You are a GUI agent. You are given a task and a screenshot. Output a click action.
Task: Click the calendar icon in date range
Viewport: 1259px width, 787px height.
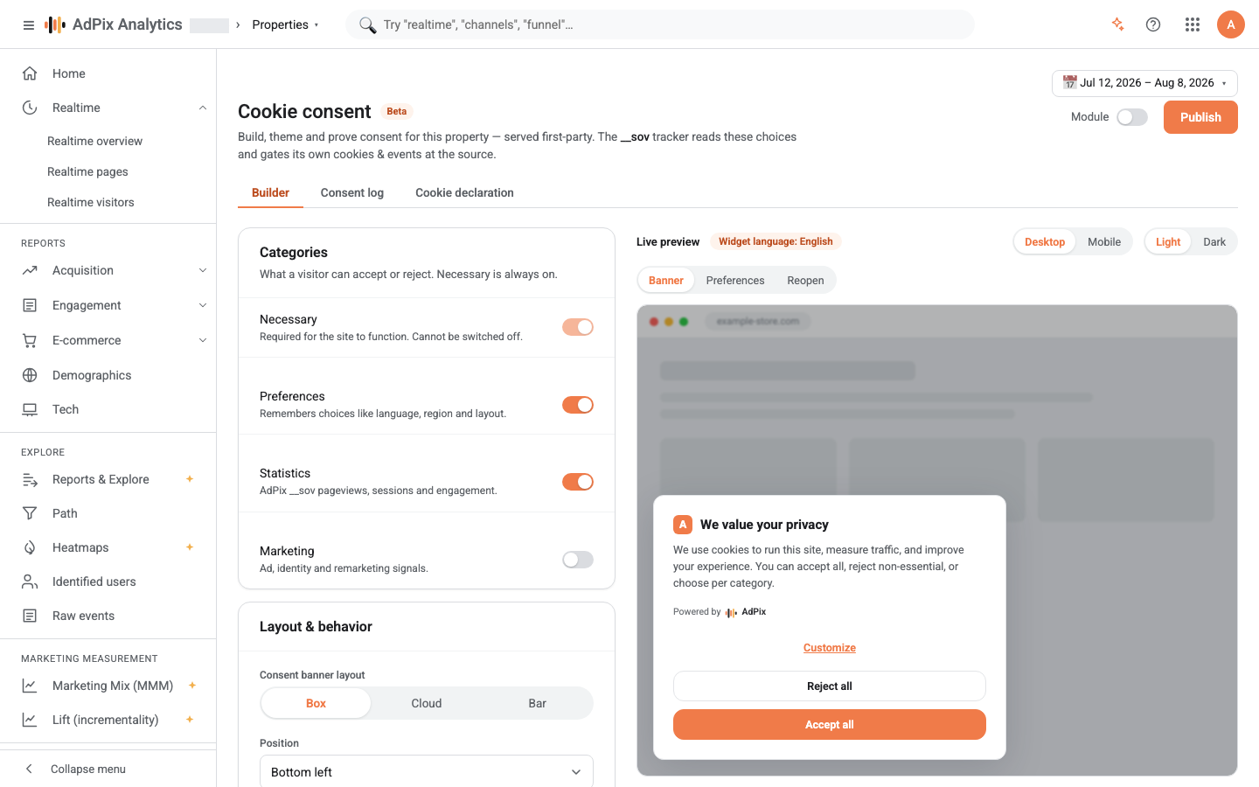click(1069, 82)
